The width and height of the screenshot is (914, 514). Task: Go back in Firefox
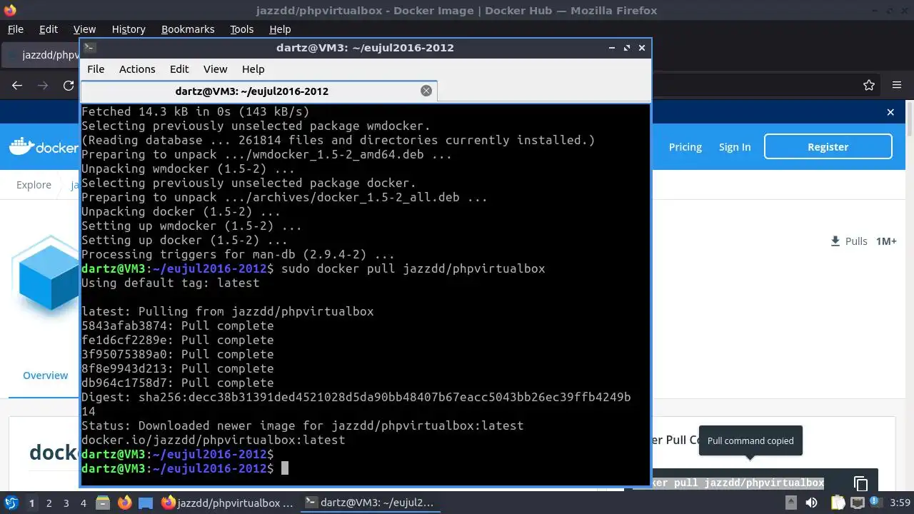coord(17,86)
